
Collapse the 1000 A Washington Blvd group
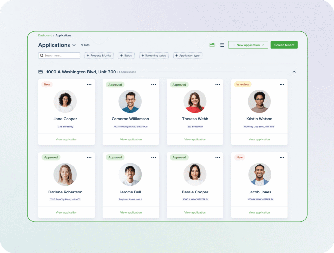[x=294, y=72]
